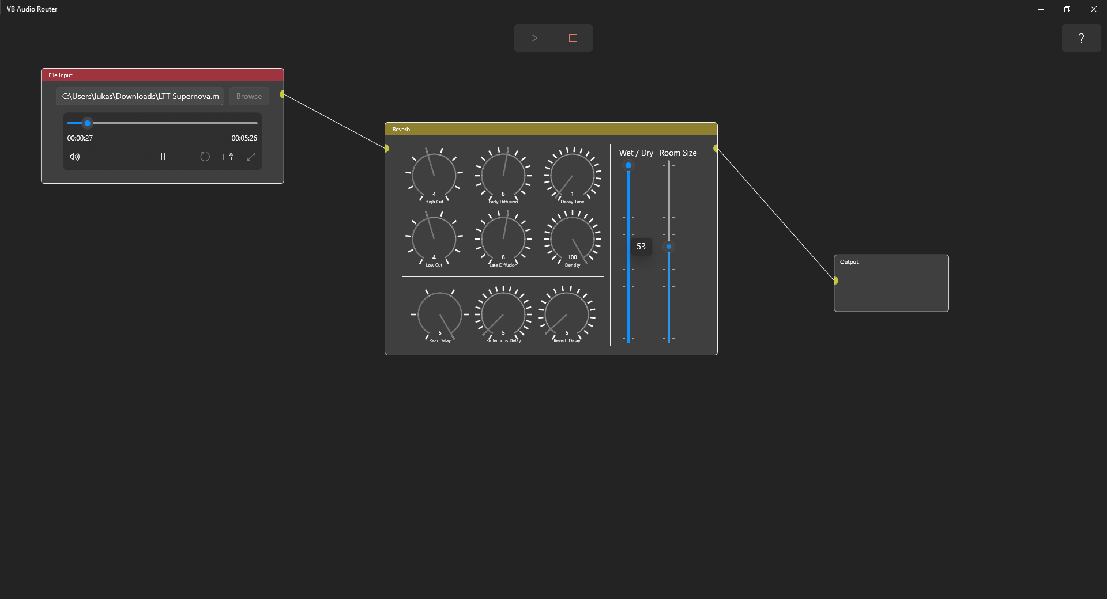Open the mini-player cast icon
The width and height of the screenshot is (1107, 599).
tap(228, 156)
